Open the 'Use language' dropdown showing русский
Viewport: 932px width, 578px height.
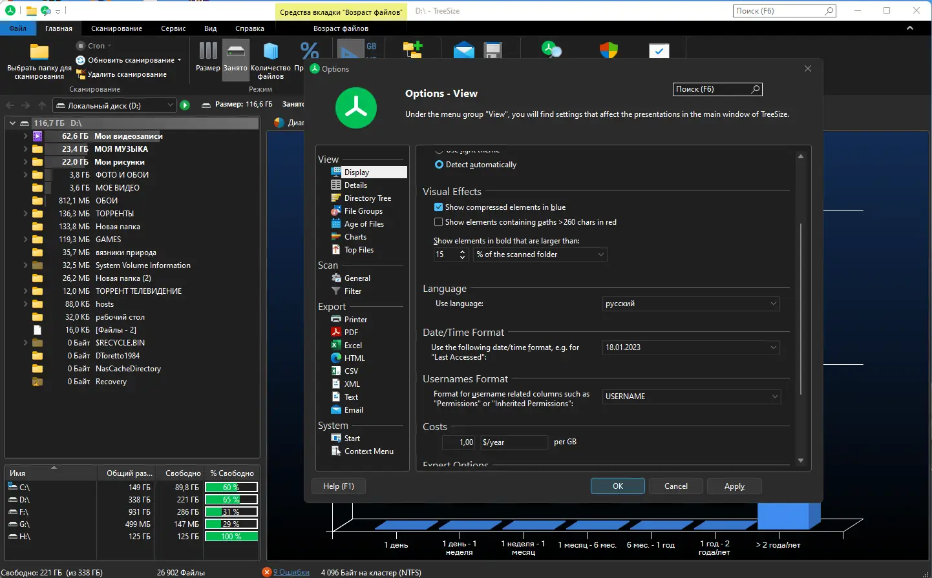coord(691,304)
